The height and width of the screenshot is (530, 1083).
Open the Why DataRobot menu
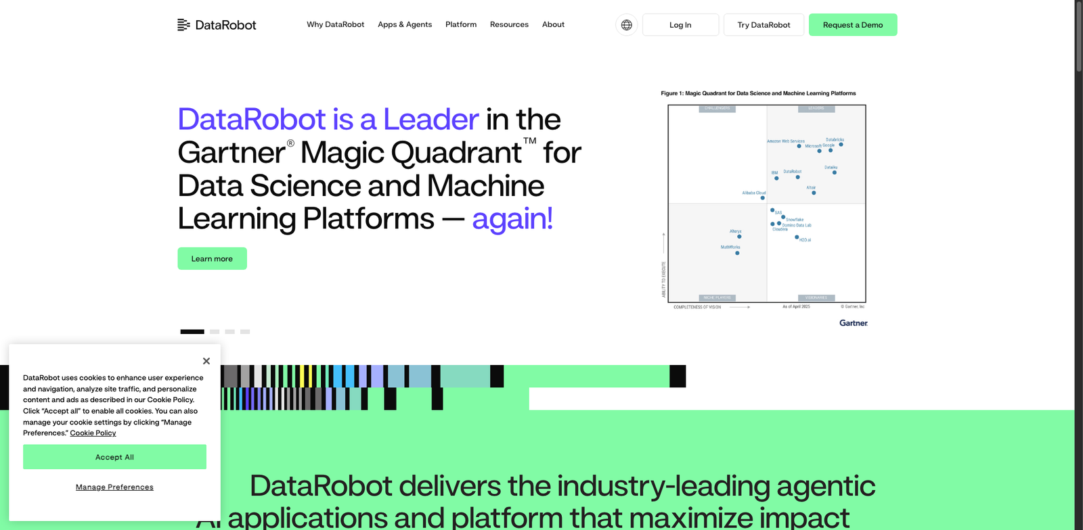coord(335,24)
